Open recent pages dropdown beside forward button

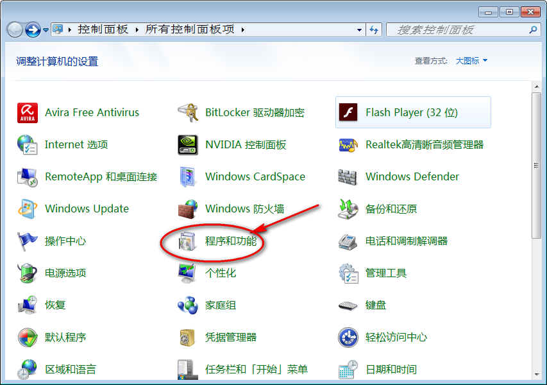point(46,30)
